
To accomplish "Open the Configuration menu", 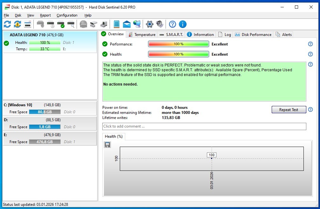I will 67,15.
